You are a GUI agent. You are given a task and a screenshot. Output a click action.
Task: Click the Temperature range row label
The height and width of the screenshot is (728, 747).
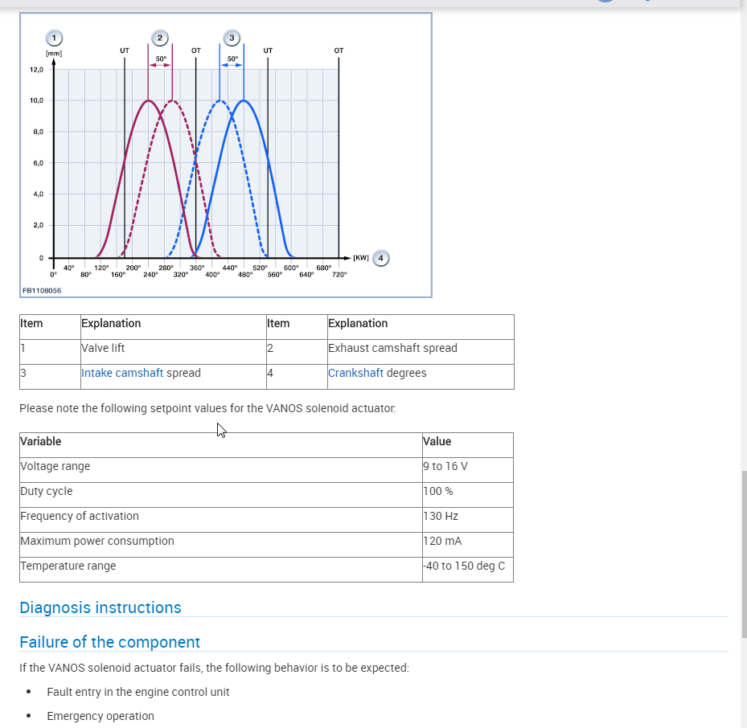[x=68, y=566]
